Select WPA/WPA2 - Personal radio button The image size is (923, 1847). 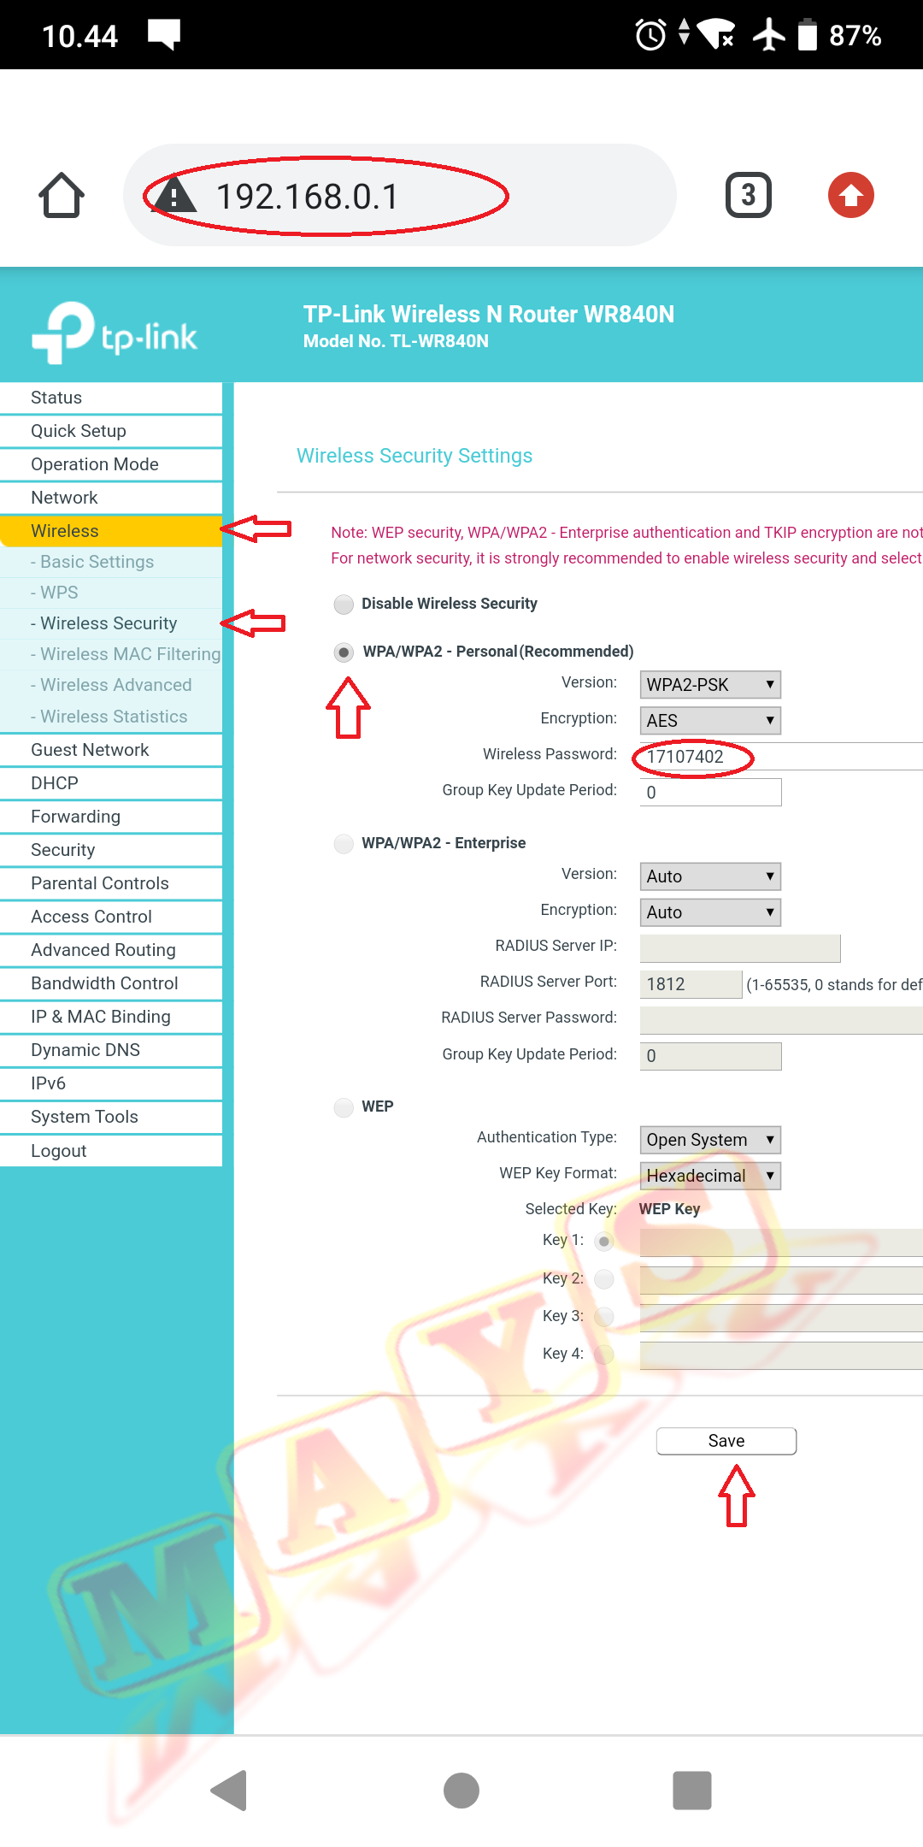click(344, 652)
